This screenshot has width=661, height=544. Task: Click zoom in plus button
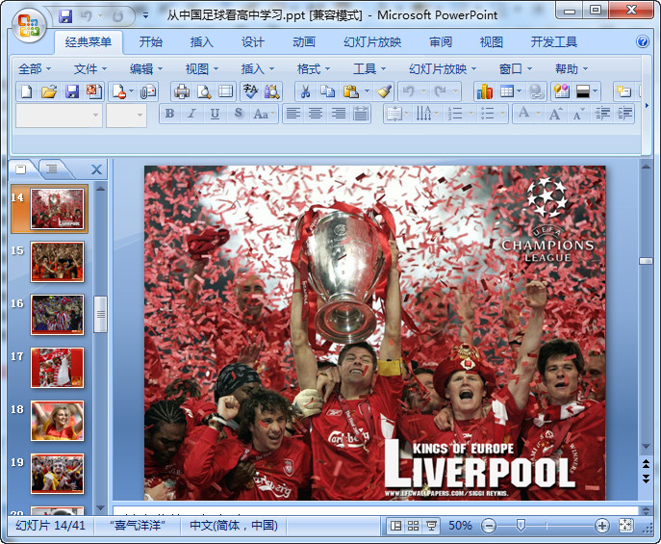pyautogui.click(x=602, y=526)
